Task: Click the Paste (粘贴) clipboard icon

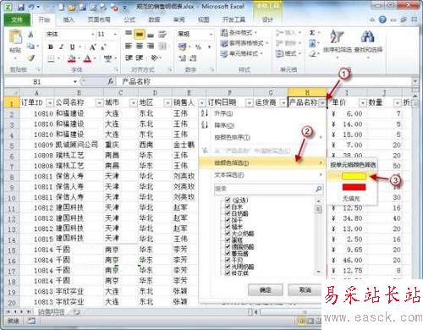Action: (15, 37)
